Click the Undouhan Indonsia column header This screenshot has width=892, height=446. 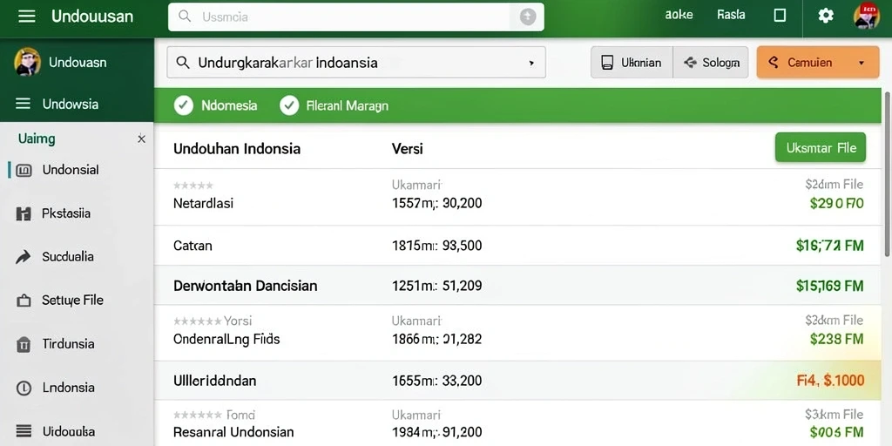click(237, 149)
